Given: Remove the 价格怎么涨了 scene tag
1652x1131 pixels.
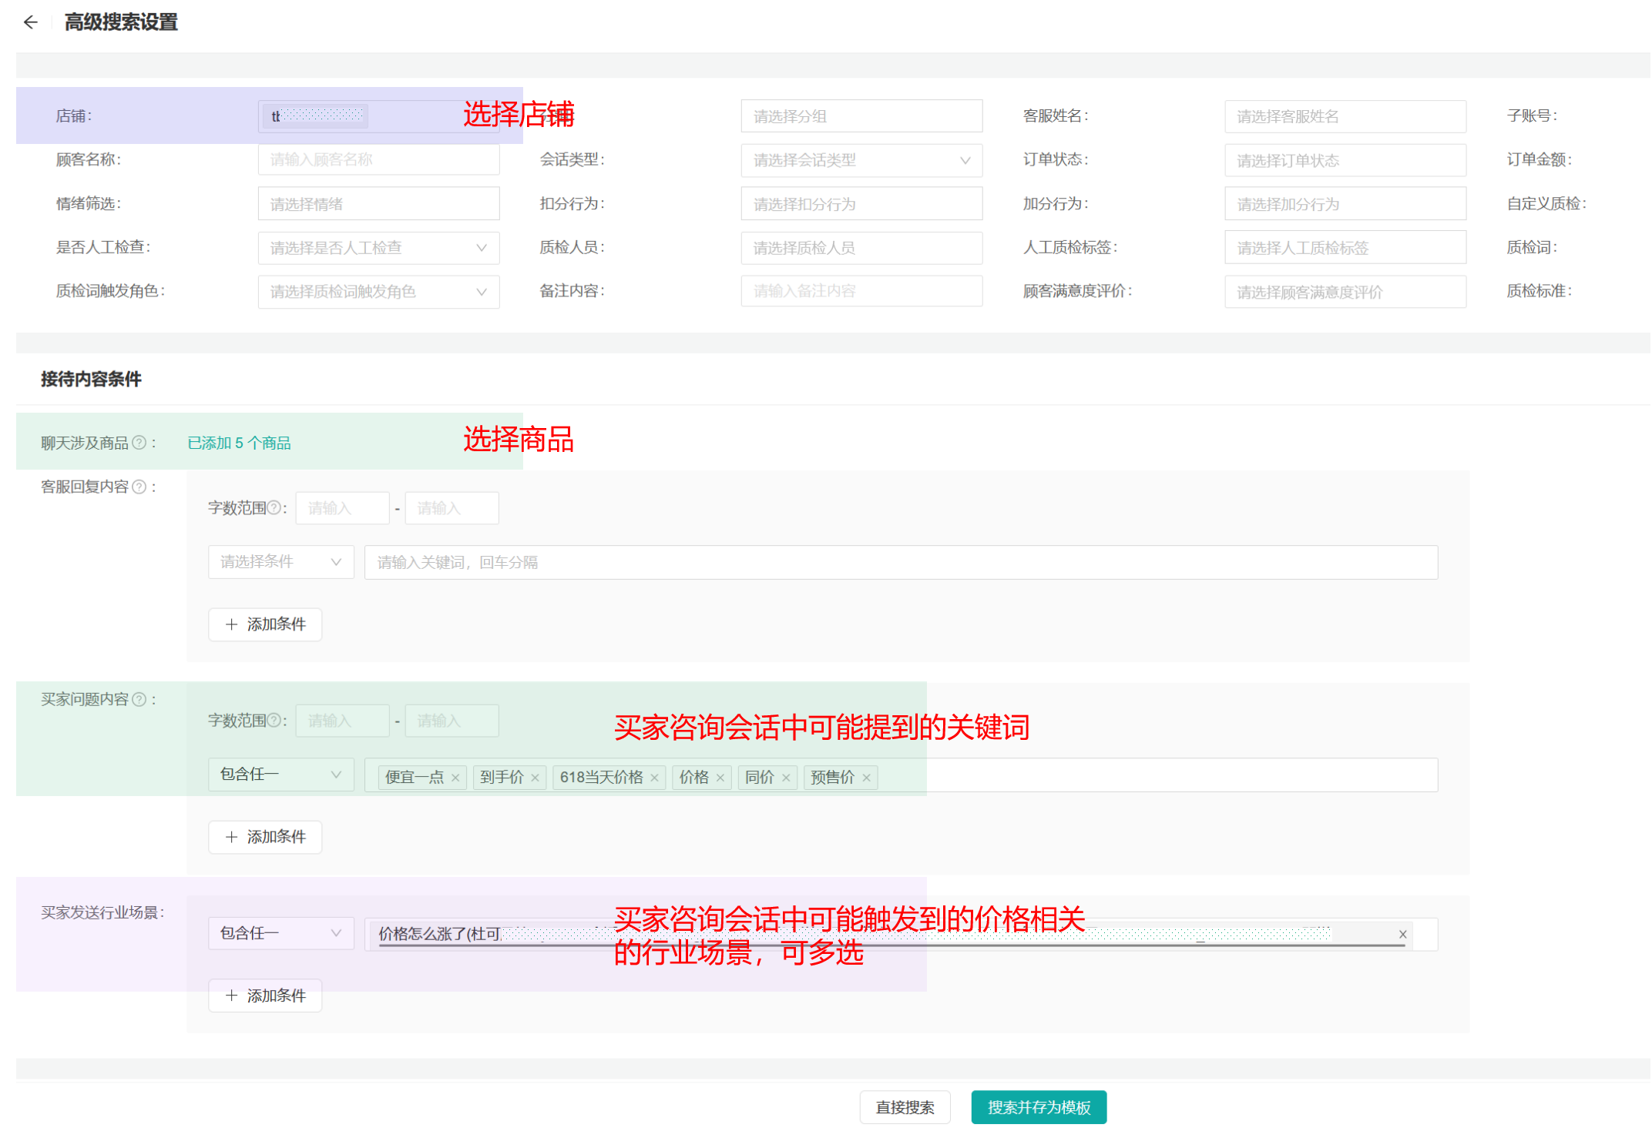Looking at the screenshot, I should 1403,934.
